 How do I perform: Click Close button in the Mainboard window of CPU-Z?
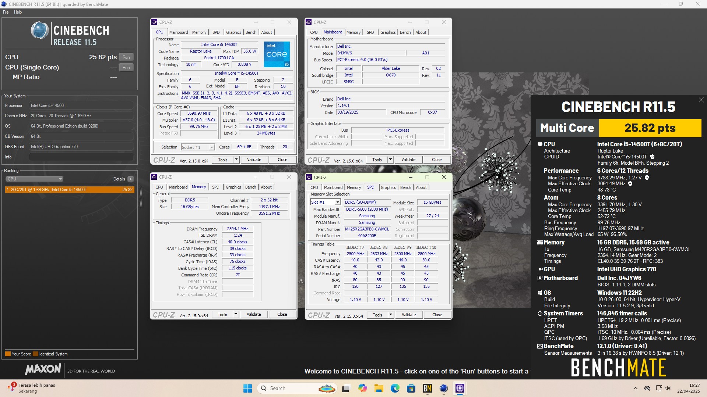(x=437, y=160)
